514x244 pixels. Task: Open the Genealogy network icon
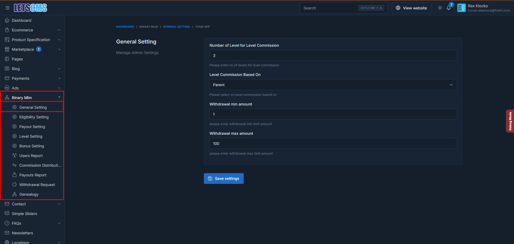tap(15, 194)
